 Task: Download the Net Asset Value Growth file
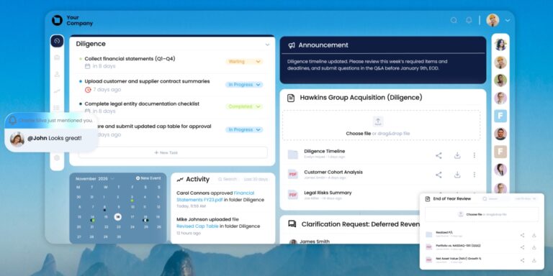click(534, 260)
